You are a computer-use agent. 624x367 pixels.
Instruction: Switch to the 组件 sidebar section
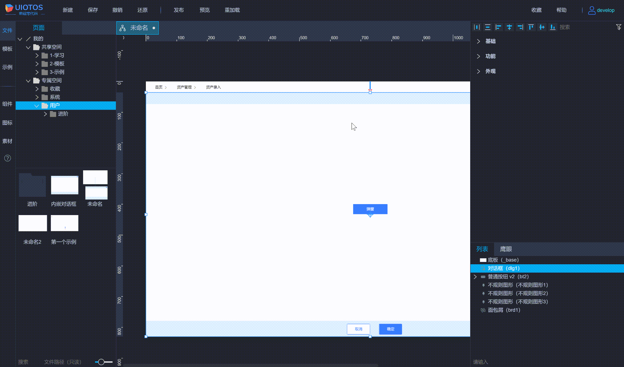pos(7,104)
